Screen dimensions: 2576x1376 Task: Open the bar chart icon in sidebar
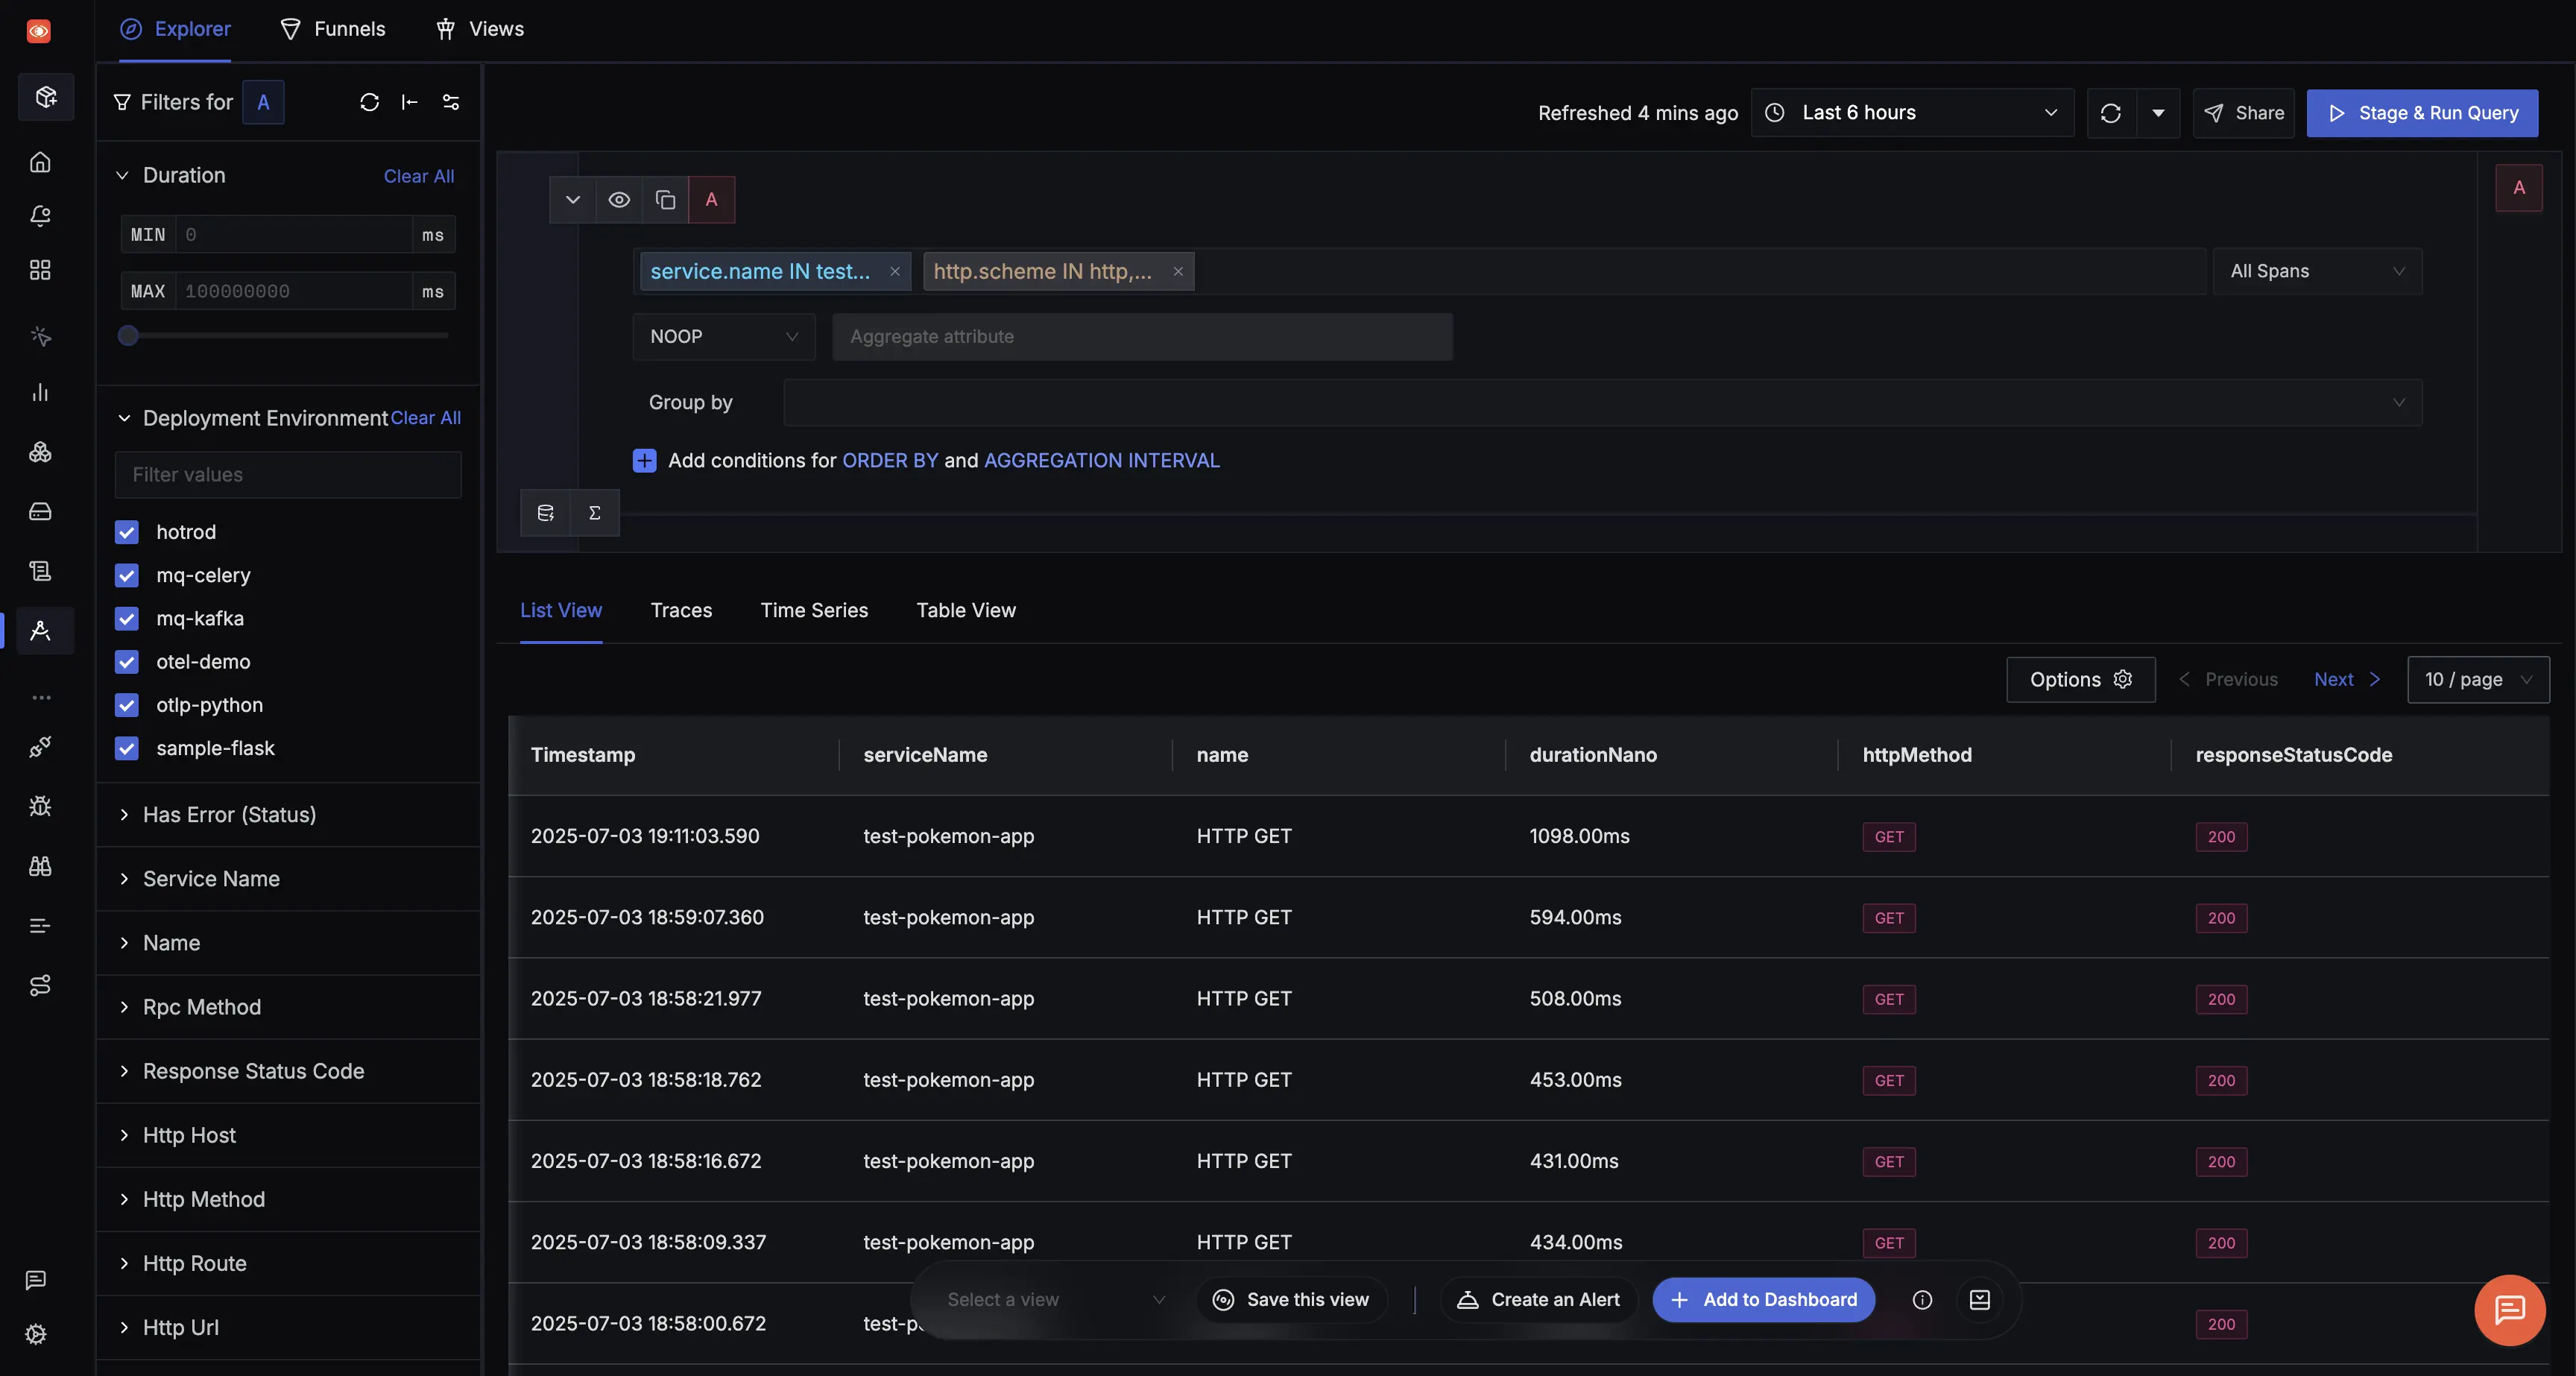tap(40, 392)
